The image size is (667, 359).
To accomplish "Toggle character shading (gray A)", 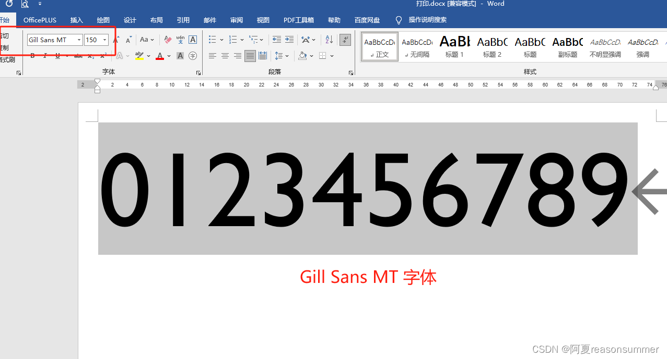I will pos(180,56).
